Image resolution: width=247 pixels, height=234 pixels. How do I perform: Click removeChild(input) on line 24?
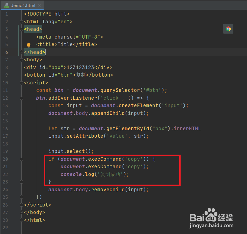(118, 190)
